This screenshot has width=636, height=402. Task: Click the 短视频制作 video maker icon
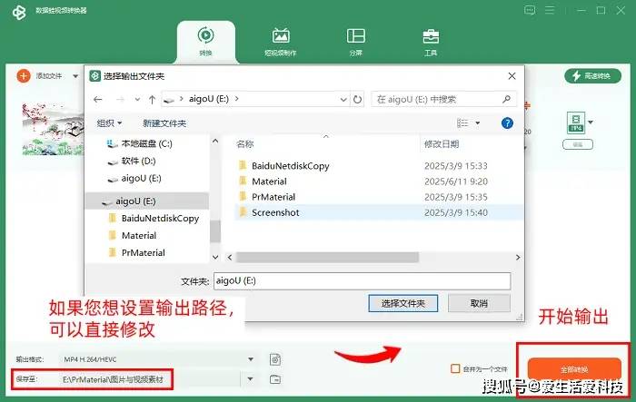[x=281, y=42]
